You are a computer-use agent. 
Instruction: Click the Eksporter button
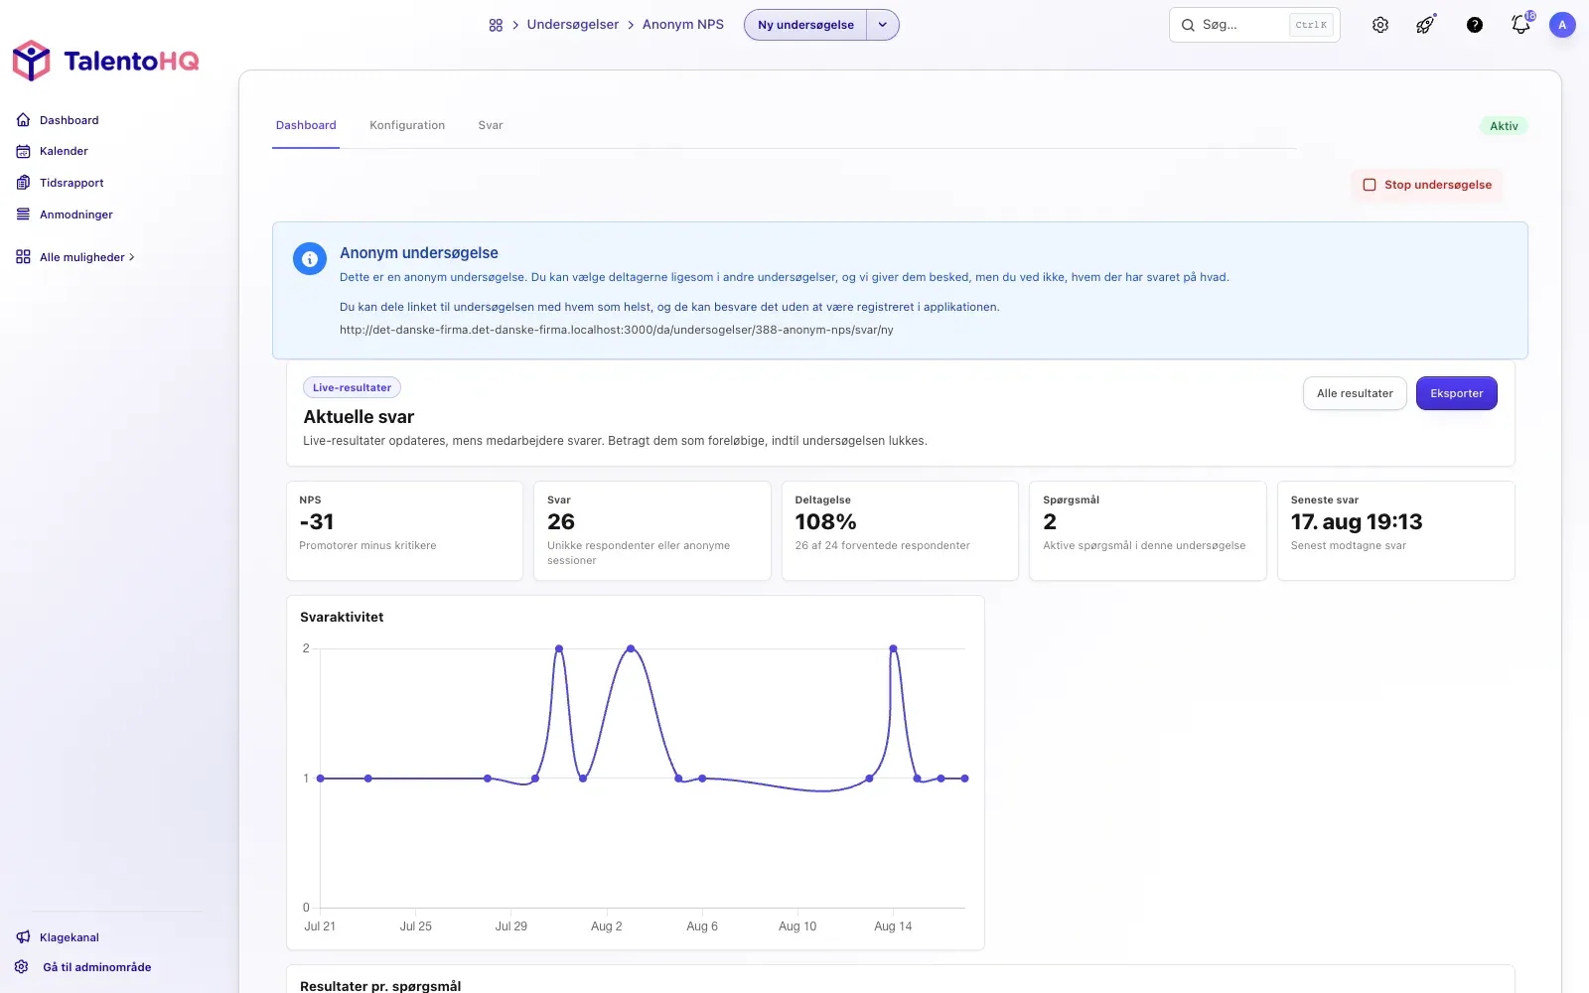pyautogui.click(x=1457, y=393)
